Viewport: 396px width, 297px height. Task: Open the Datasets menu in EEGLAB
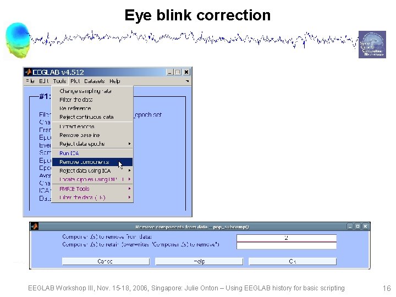coord(95,81)
